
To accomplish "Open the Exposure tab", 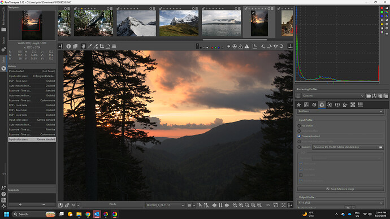I will (x=306, y=105).
